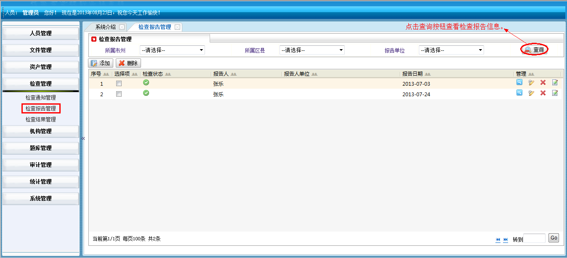This screenshot has width=567, height=258.
Task: Click date 2013-07-24 cell
Action: pos(416,94)
